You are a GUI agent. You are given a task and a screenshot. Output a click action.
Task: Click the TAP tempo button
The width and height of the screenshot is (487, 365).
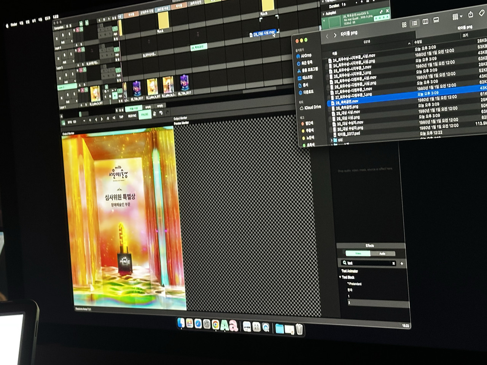121,117
